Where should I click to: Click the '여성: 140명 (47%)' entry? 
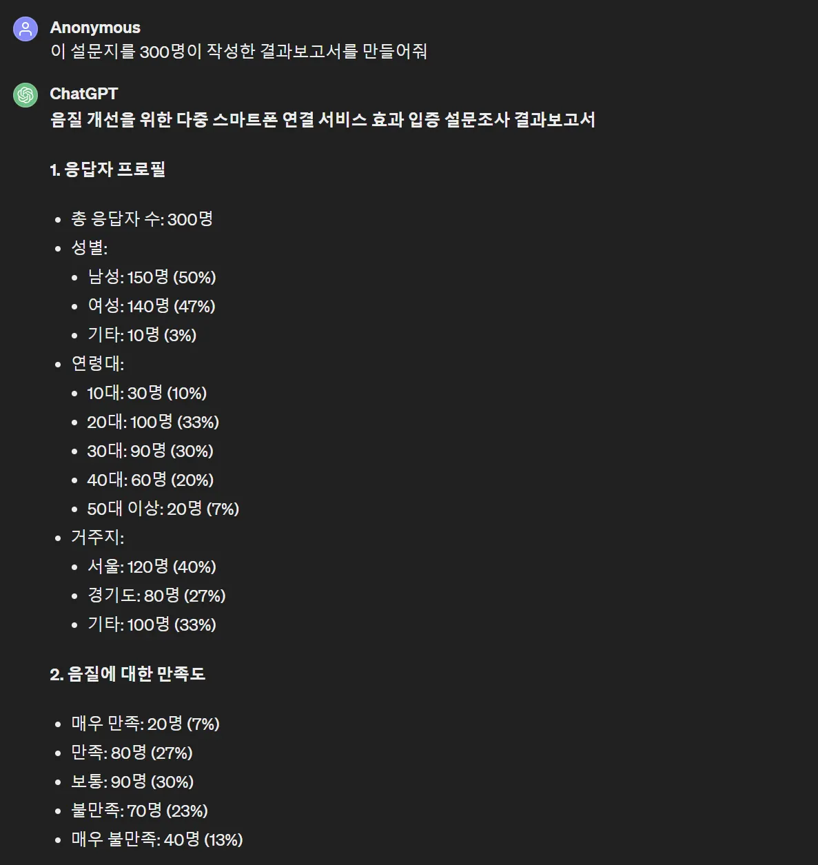[x=152, y=306]
